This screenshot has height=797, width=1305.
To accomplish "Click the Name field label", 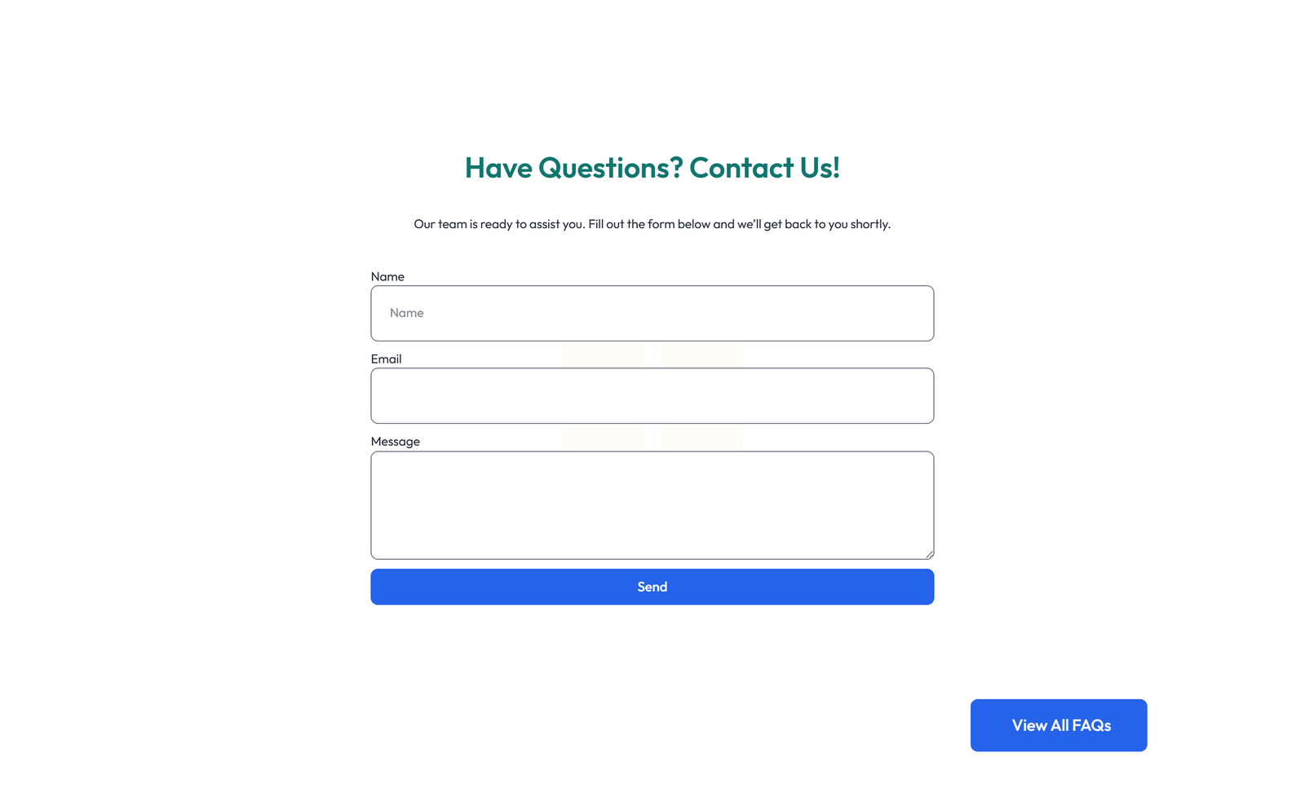I will point(387,276).
